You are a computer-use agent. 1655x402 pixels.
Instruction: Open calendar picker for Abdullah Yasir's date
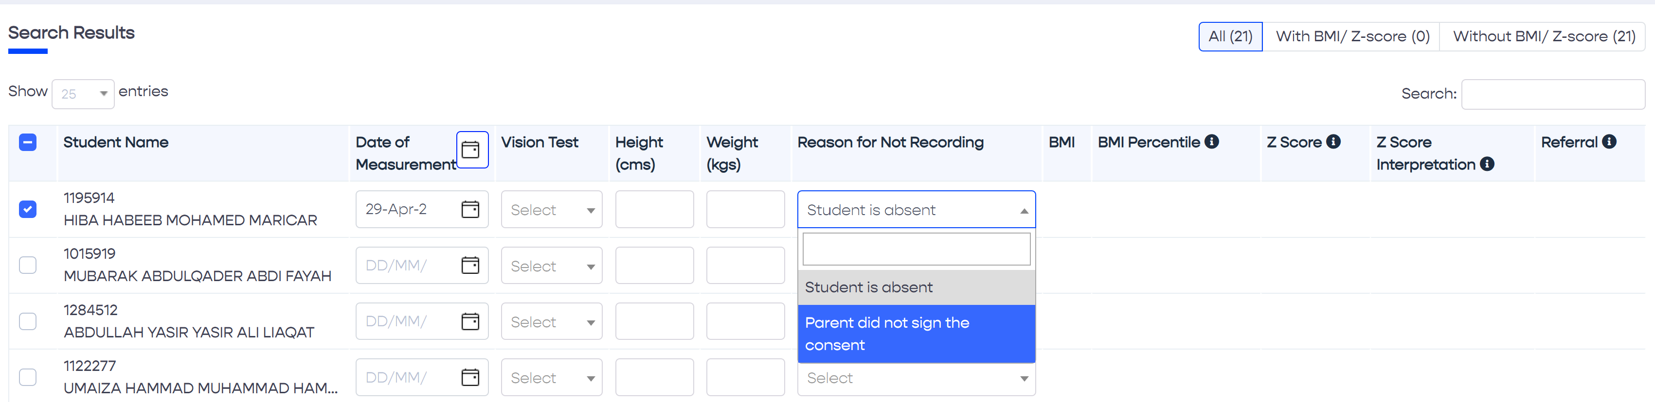[x=470, y=320]
